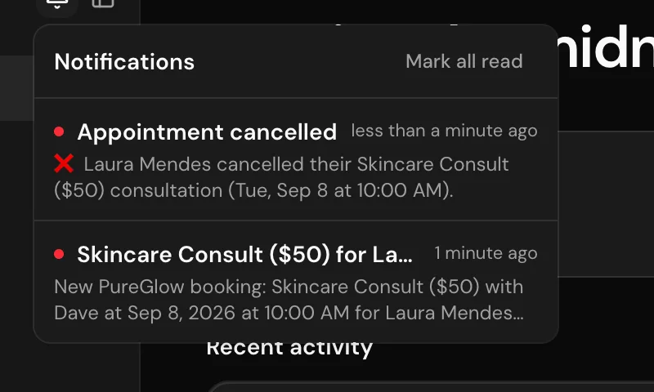The image size is (654, 392).
Task: Open the first card under Recent activity
Action: point(430,386)
